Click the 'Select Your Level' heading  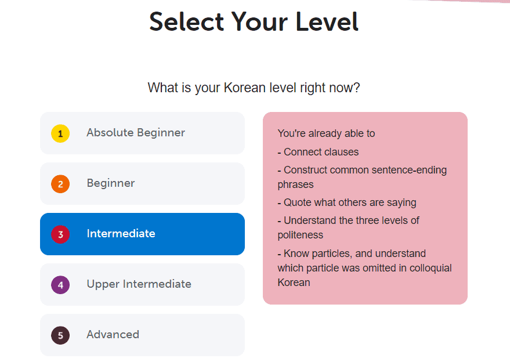click(x=254, y=22)
